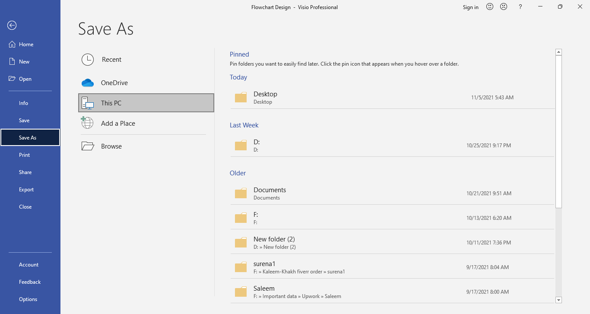Pick the New folder (2) name

274,239
